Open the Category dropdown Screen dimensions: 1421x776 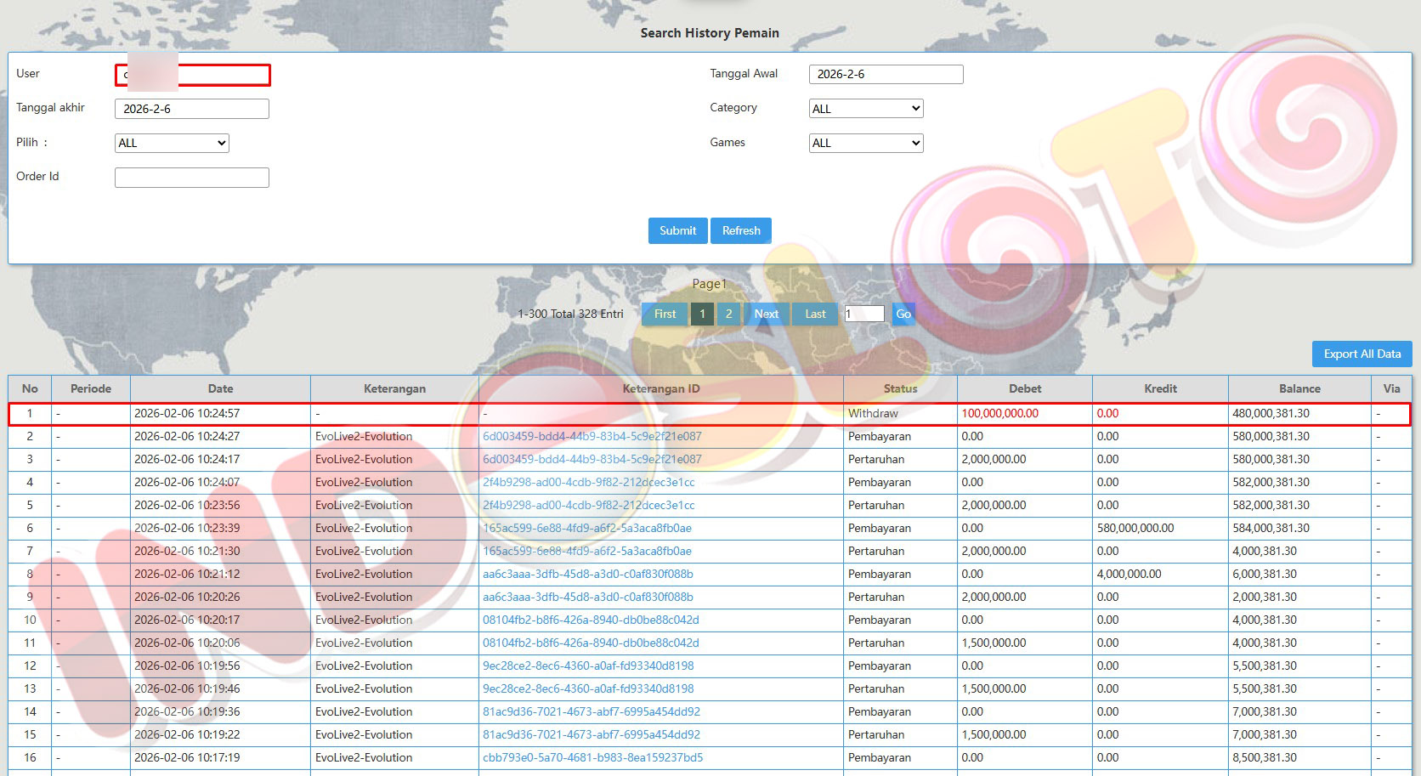click(x=865, y=109)
